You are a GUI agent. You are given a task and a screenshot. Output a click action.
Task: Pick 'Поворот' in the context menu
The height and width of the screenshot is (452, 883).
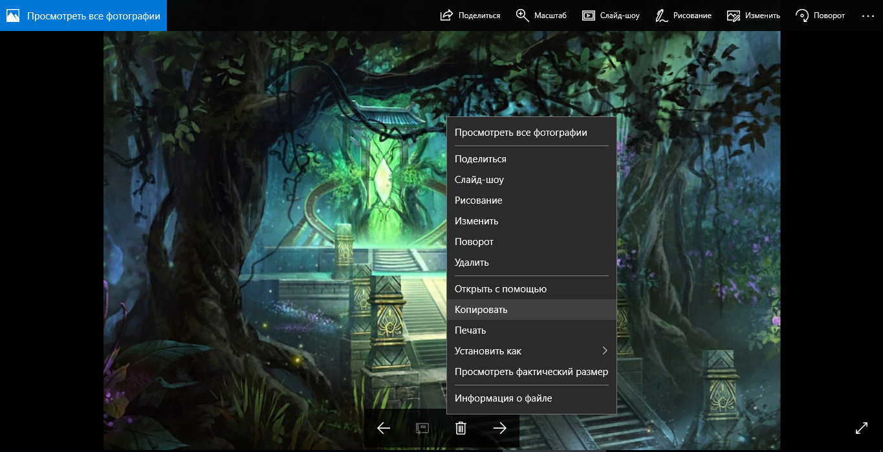(x=532, y=242)
